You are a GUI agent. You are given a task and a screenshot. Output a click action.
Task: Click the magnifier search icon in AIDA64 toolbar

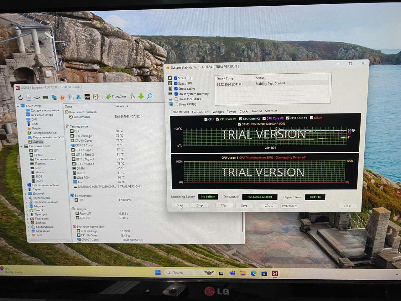[150, 96]
